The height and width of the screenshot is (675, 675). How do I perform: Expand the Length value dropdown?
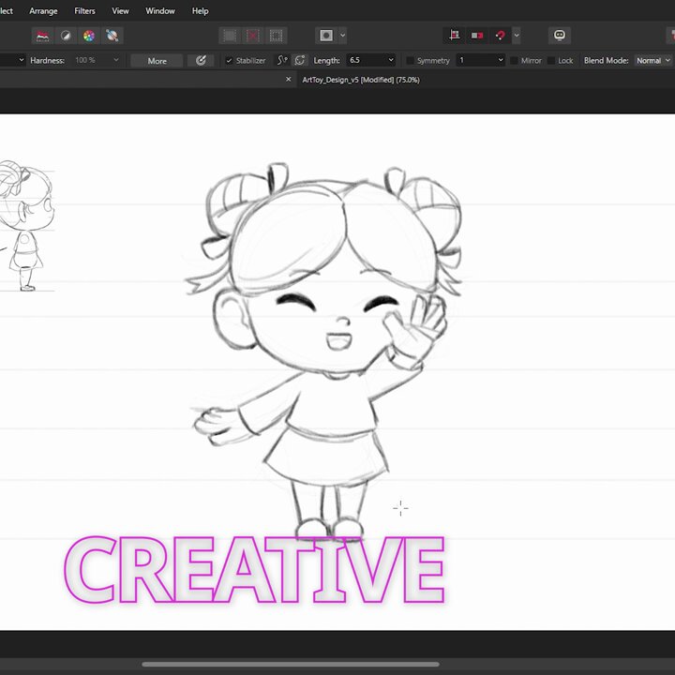tap(391, 60)
